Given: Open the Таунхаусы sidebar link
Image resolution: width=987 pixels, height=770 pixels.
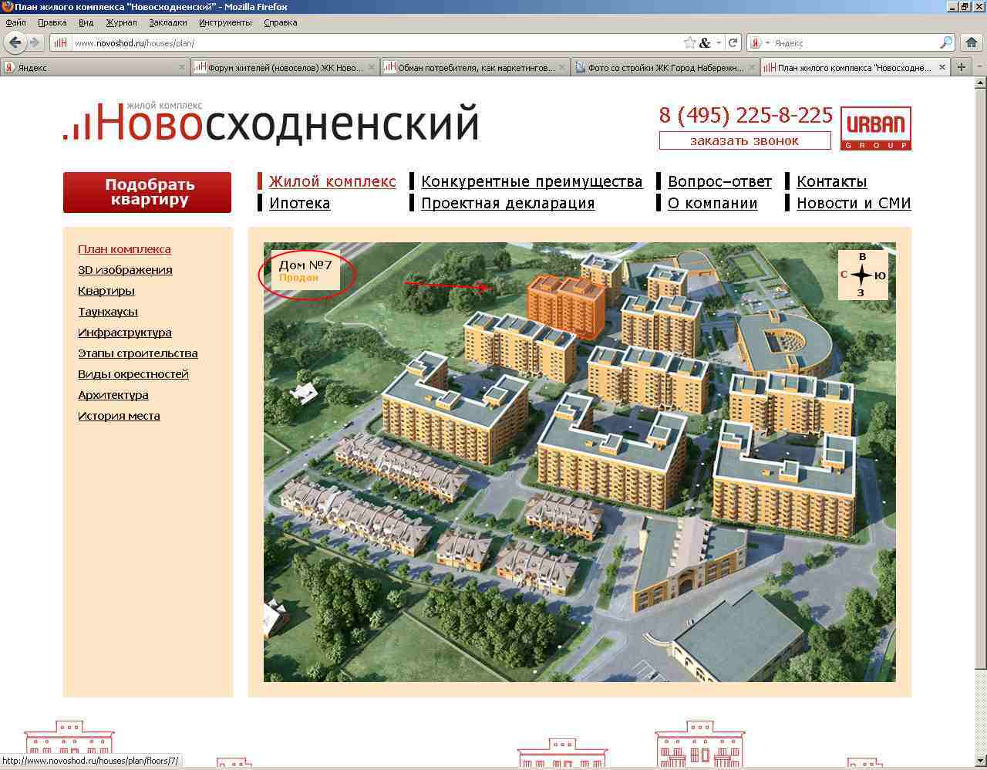Looking at the screenshot, I should point(108,312).
